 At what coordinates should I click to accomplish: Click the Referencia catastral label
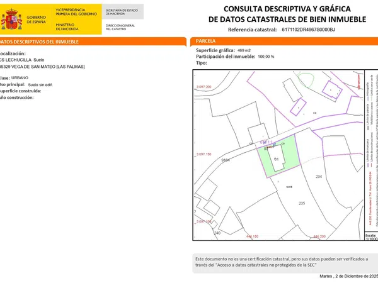point(252,30)
